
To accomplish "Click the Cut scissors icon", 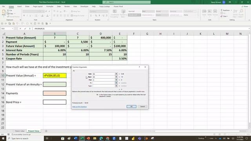I will [8, 11].
